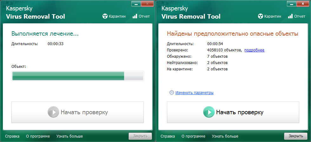The width and height of the screenshot is (311, 142).
Task: Select О программе in the left window footer
Action: 38,136
